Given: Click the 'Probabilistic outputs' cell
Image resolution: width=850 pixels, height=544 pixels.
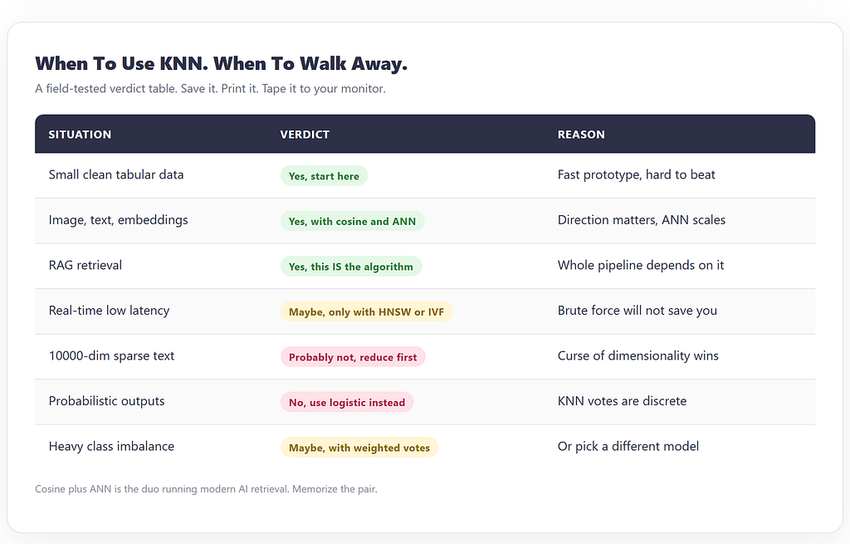Looking at the screenshot, I should [106, 401].
